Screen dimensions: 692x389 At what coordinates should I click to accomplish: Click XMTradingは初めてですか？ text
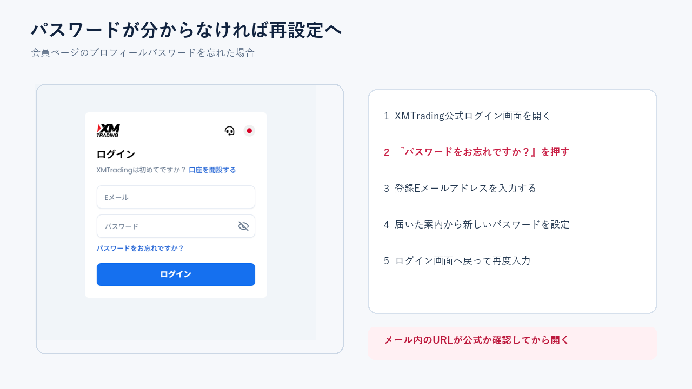141,170
